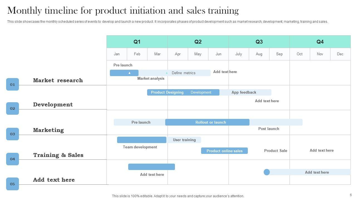
Task: Click the unlabeled blue bar in last row
Action: (x=151, y=167)
